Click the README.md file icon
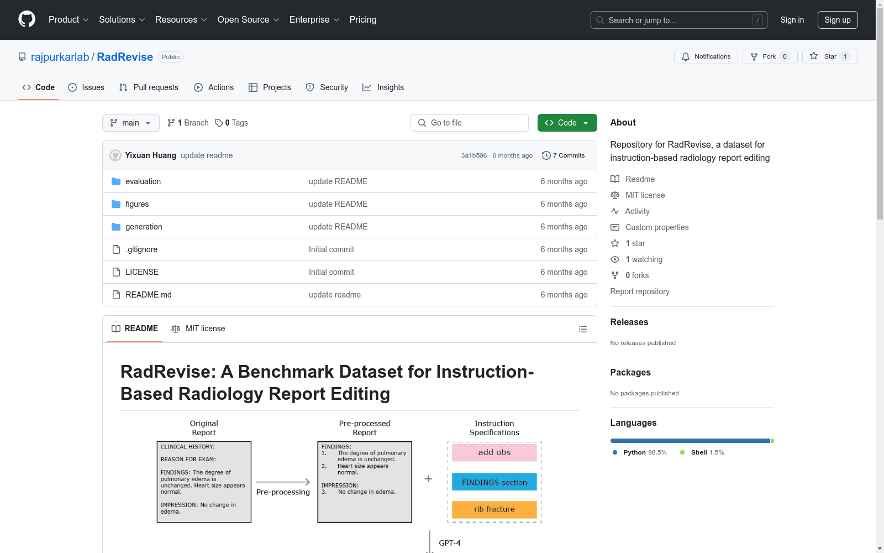This screenshot has height=553, width=884. pyautogui.click(x=116, y=295)
